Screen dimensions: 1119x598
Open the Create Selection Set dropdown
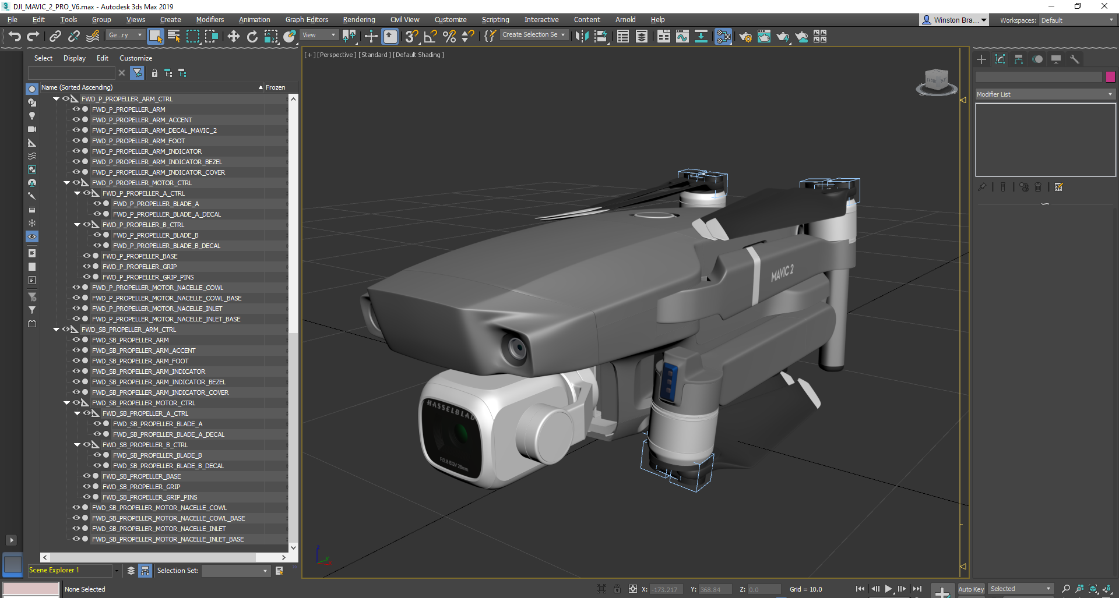(x=533, y=35)
